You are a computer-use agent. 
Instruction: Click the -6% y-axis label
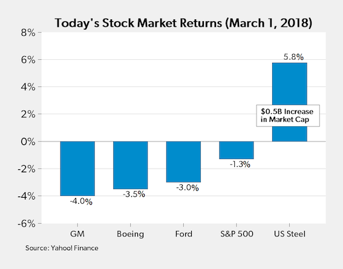tap(26, 224)
